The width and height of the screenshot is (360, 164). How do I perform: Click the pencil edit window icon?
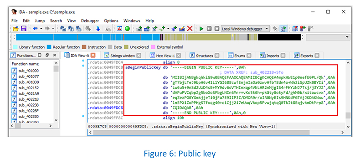click(182, 29)
